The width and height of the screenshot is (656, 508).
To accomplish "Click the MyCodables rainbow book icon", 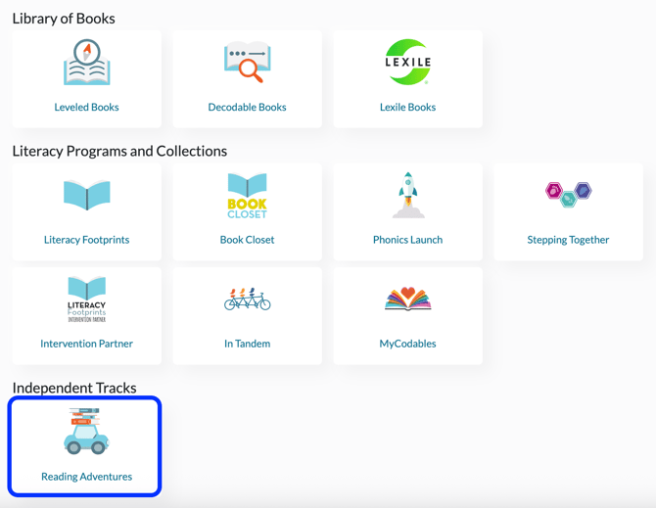I will [408, 299].
